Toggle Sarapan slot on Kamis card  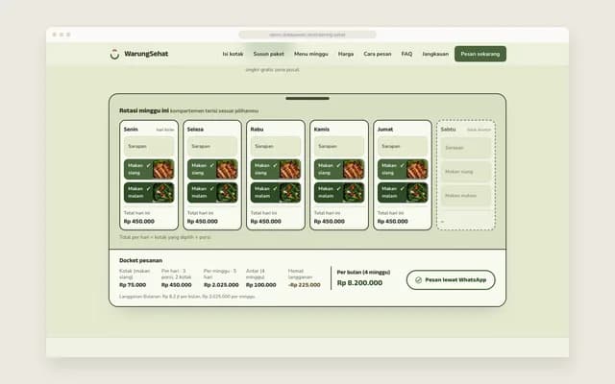coord(339,146)
